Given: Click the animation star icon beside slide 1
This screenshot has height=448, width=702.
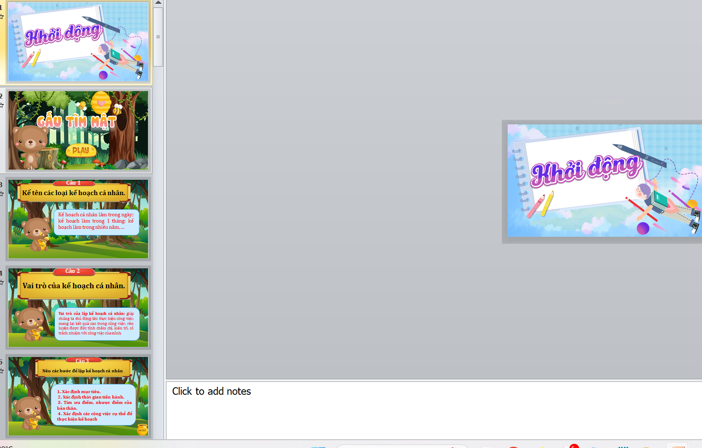Looking at the screenshot, I should pos(2,17).
